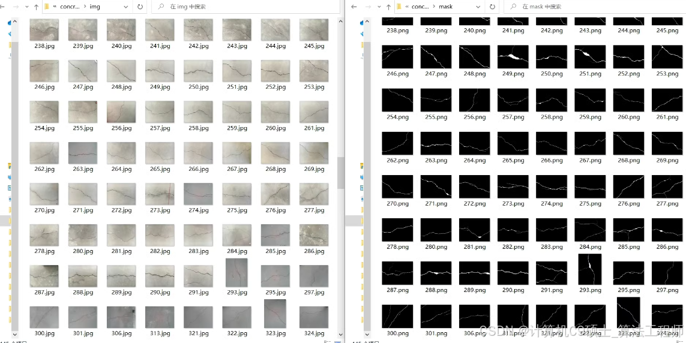Click the img window vertical scrollbar thumb
The height and width of the screenshot is (343, 686).
coord(340,173)
